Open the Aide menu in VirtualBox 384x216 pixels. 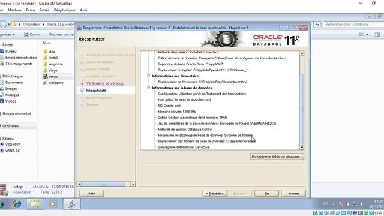83,10
